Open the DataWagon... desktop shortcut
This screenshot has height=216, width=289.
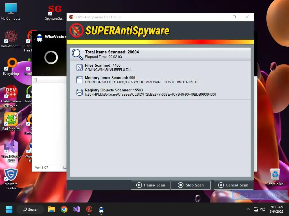coord(11,39)
